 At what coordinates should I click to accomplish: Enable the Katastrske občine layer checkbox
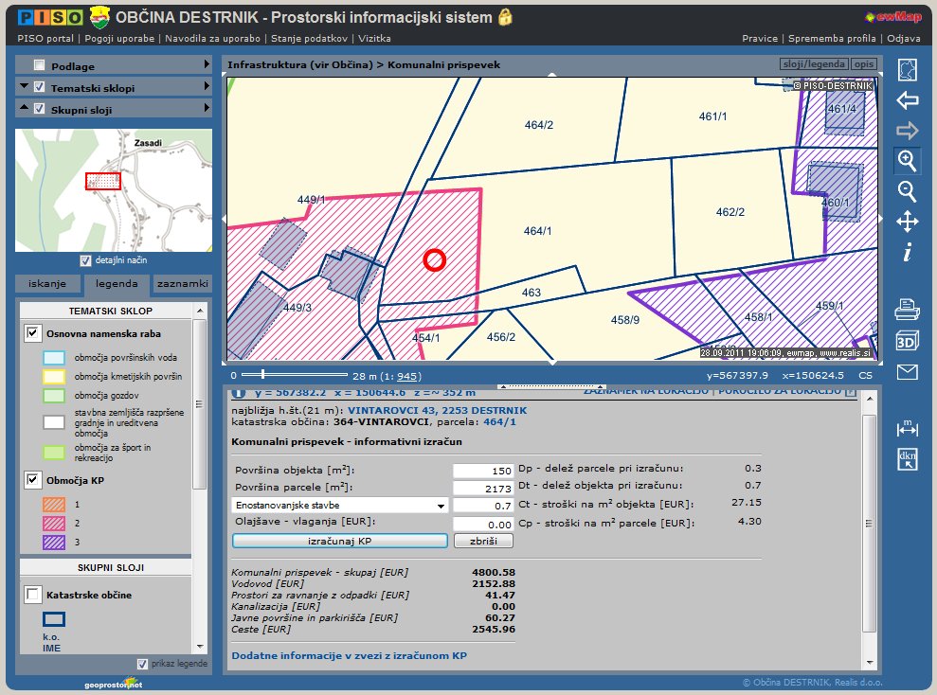pos(33,595)
